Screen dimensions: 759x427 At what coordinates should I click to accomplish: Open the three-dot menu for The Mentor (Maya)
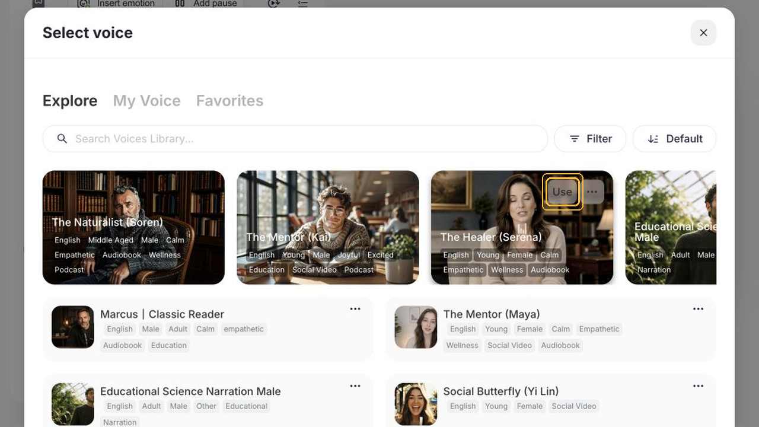(x=699, y=309)
